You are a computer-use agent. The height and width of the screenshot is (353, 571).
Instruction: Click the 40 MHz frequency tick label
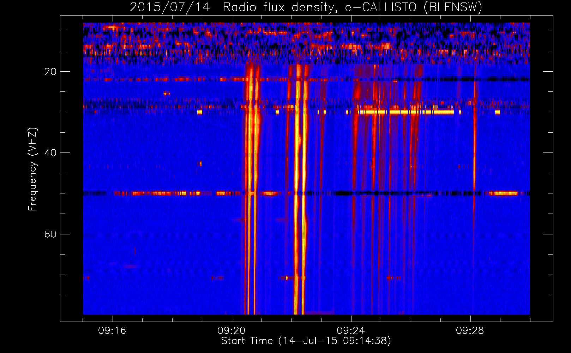point(50,153)
